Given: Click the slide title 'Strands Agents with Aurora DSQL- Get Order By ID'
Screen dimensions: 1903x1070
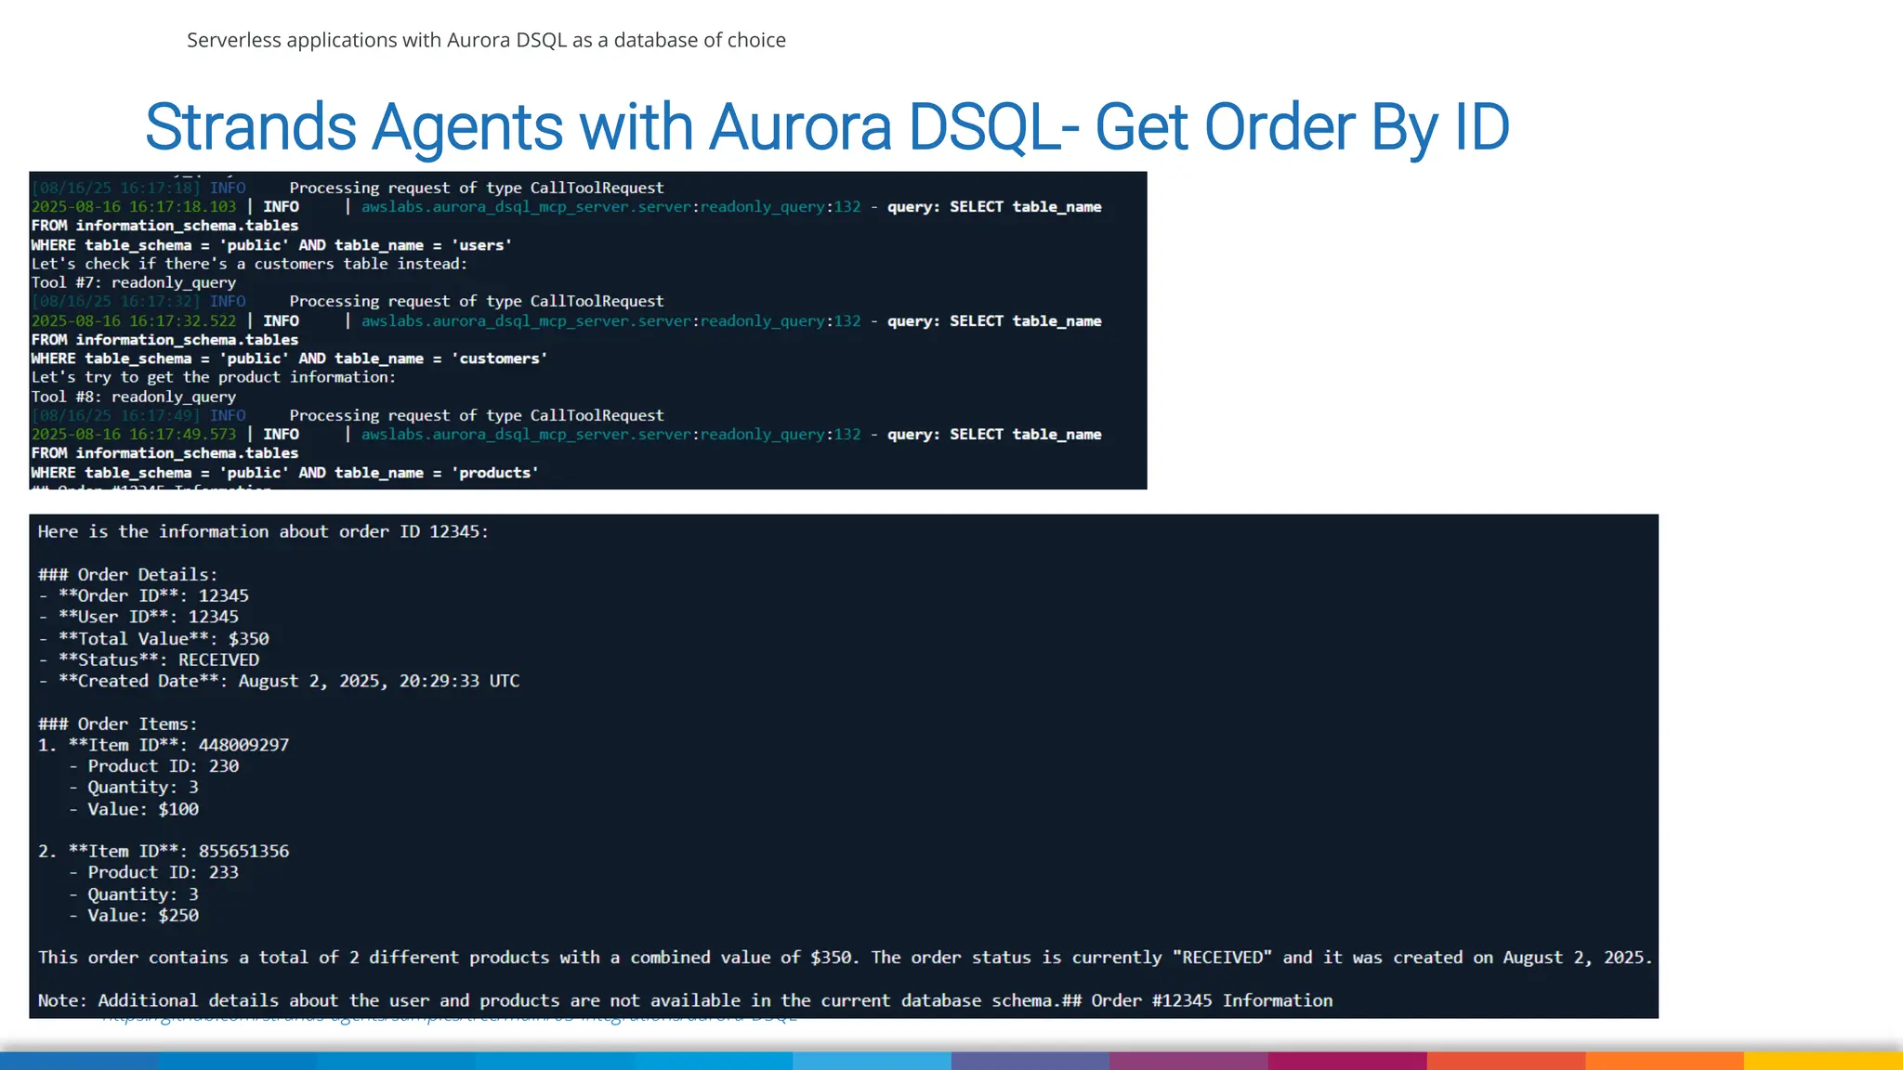Looking at the screenshot, I should (x=827, y=127).
